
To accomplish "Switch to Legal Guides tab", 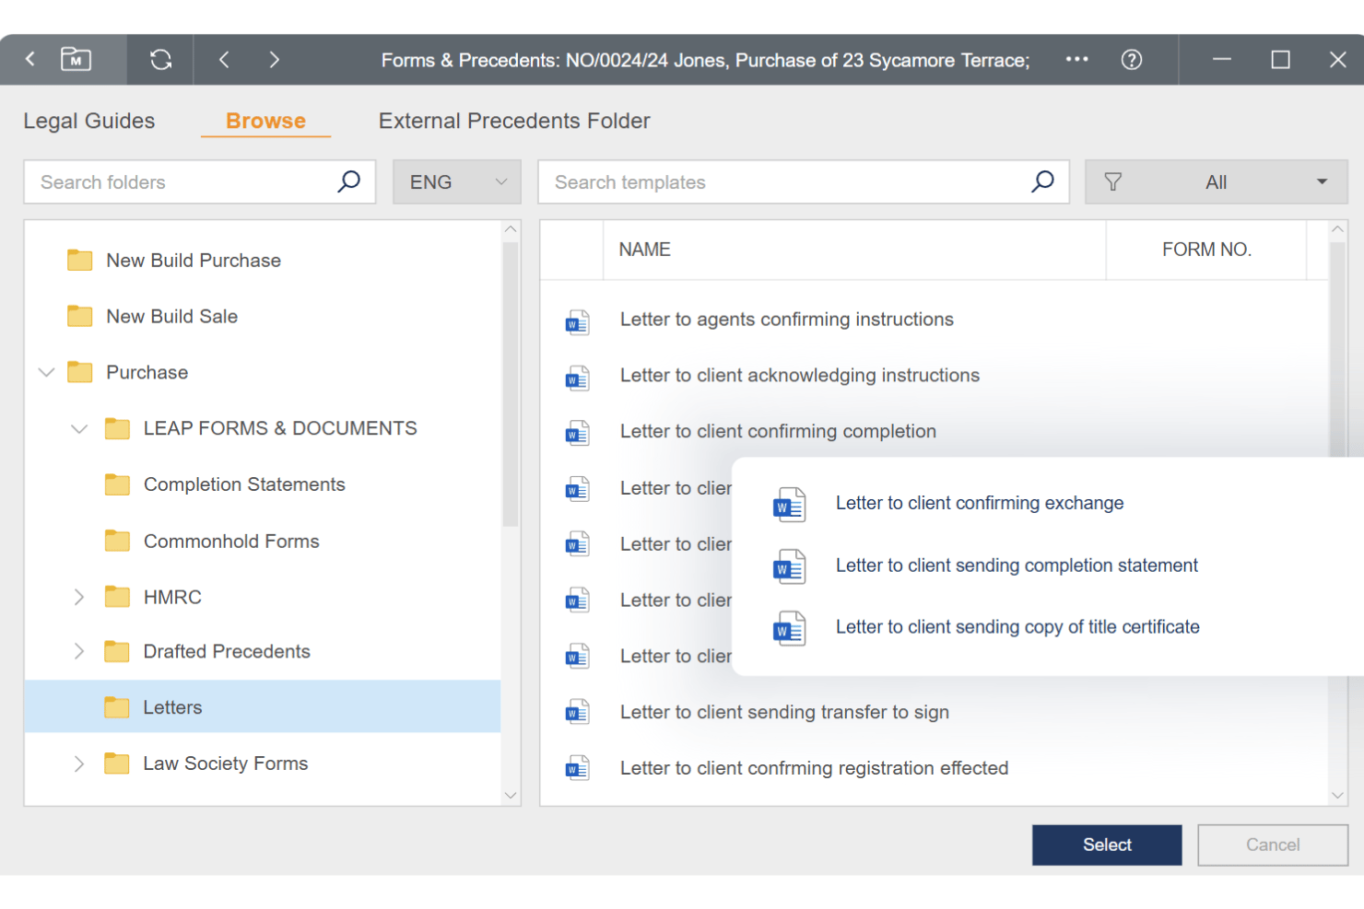I will click(89, 121).
